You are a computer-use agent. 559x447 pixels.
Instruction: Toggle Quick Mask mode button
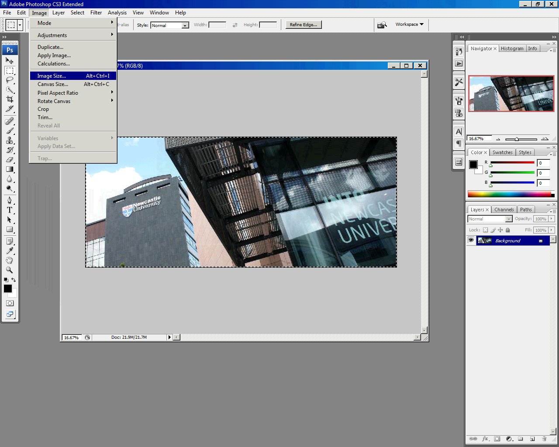(x=10, y=303)
